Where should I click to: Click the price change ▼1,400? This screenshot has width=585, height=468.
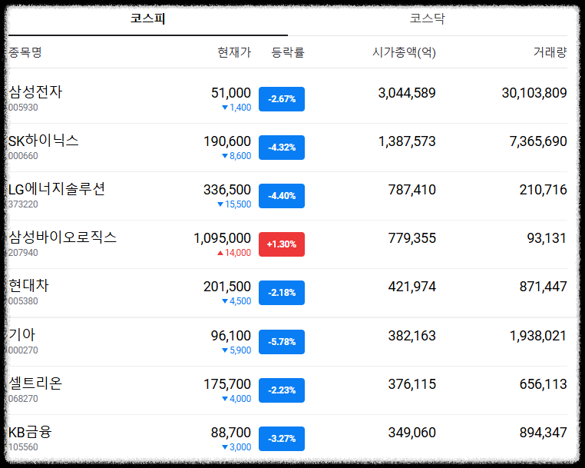coord(236,108)
